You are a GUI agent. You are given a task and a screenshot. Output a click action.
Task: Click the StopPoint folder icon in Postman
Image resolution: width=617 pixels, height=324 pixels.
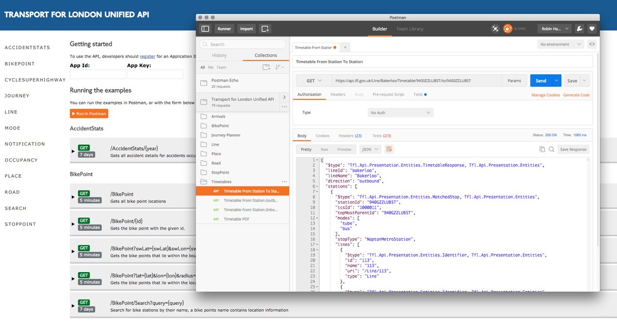[x=204, y=172]
